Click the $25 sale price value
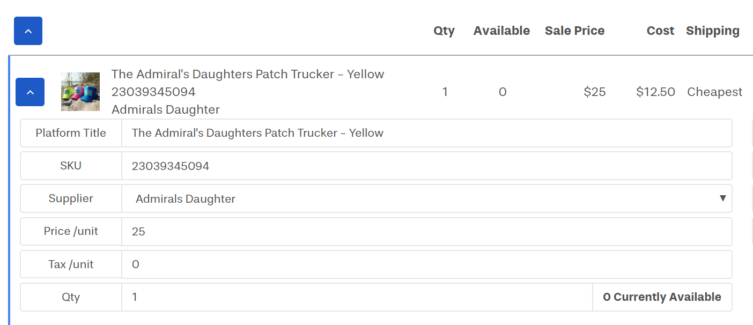753x325 pixels. pos(595,92)
